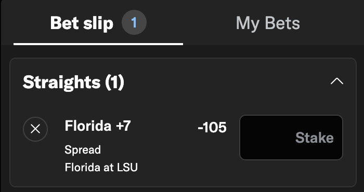Click the Stake placeholder text in the box
Image resolution: width=364 pixels, height=192 pixels.
tap(314, 138)
